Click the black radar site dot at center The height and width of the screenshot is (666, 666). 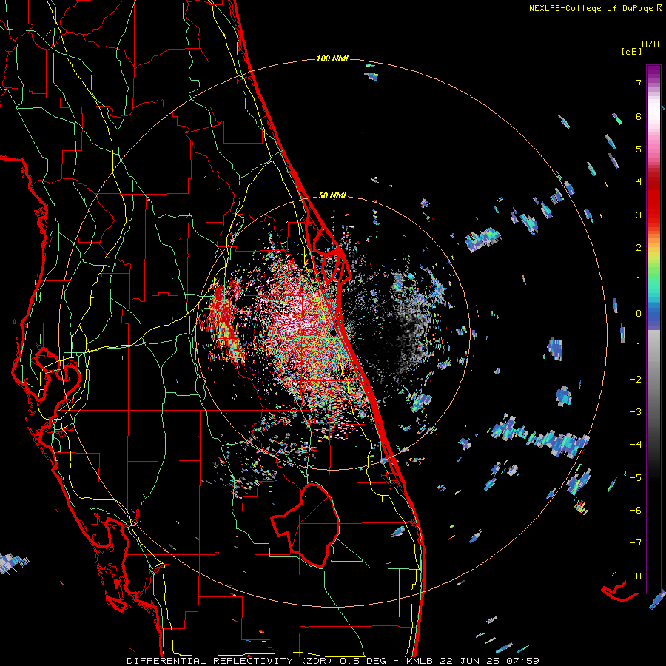point(332,332)
